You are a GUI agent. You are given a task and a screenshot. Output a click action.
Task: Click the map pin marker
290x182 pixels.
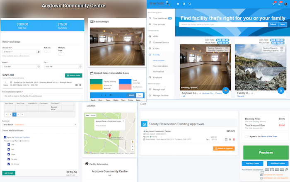pyautogui.click(x=110, y=136)
